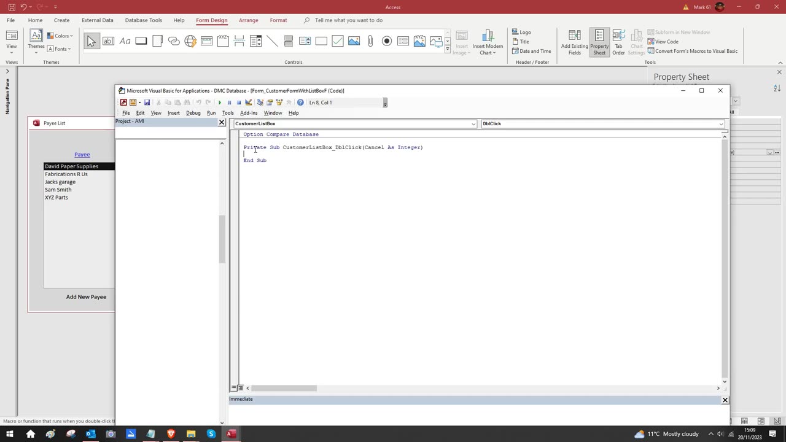Select the Rectangle control

[321, 41]
